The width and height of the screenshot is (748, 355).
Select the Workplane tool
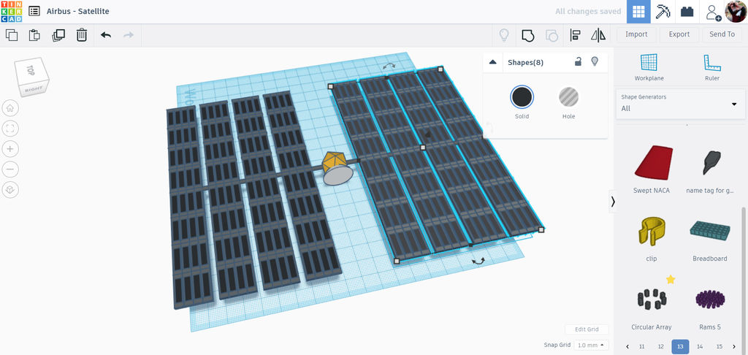(649, 67)
